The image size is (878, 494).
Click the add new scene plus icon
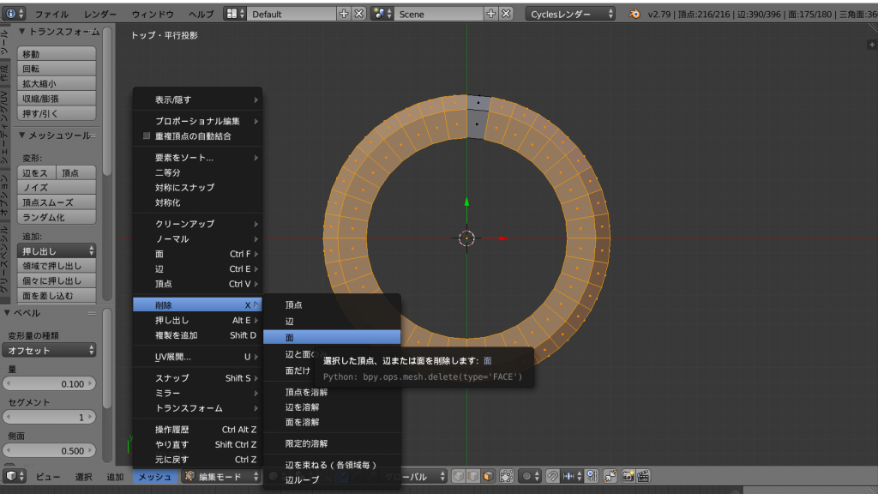(491, 14)
